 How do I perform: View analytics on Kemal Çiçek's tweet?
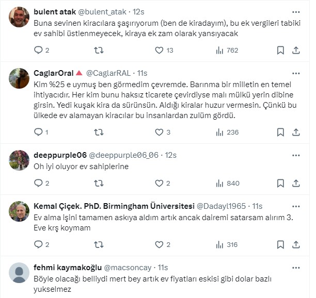(x=219, y=244)
